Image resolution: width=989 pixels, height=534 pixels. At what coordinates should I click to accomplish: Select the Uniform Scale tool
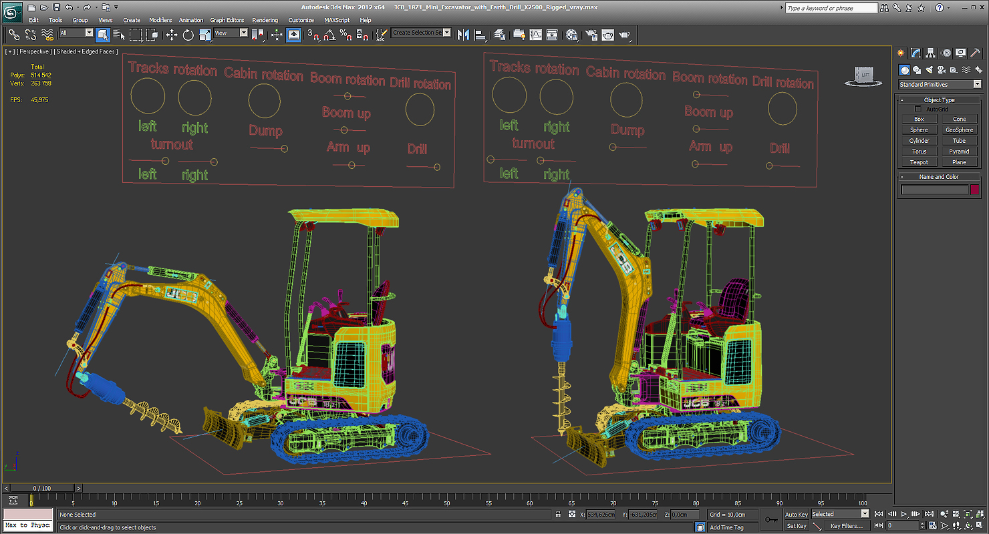(204, 35)
